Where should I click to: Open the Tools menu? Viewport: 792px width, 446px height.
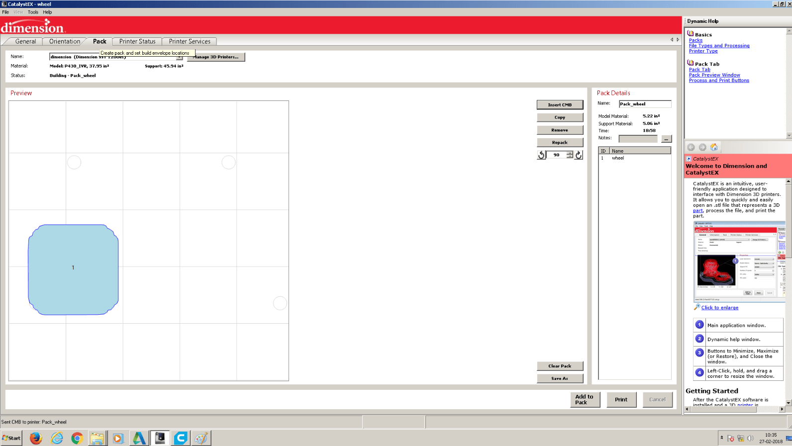click(33, 12)
